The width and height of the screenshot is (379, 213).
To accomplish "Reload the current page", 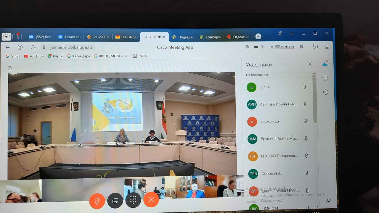I will click(33, 47).
